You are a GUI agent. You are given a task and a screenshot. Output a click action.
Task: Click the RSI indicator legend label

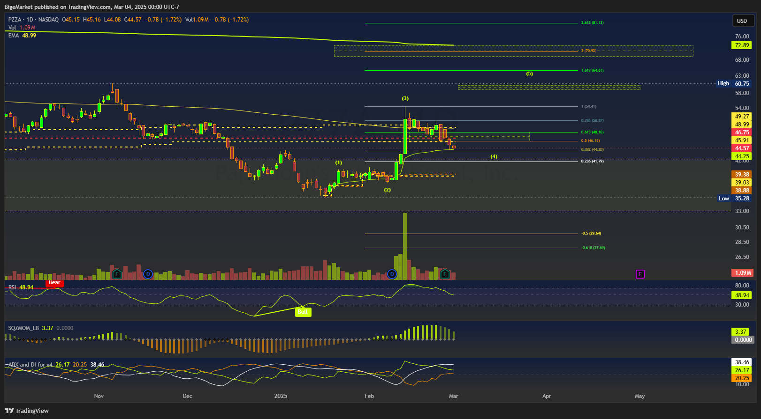pyautogui.click(x=12, y=287)
